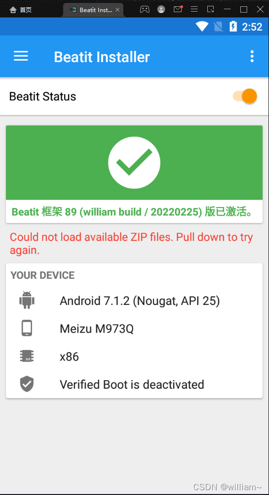Click the green framework activated text
The width and height of the screenshot is (269, 495).
coord(133,212)
